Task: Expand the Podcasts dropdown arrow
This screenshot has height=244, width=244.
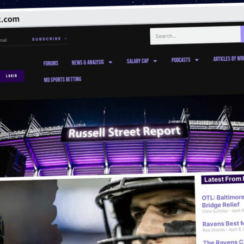Action: (x=197, y=60)
